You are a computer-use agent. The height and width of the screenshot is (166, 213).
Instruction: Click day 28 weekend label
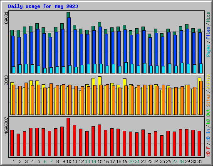point(181,161)
